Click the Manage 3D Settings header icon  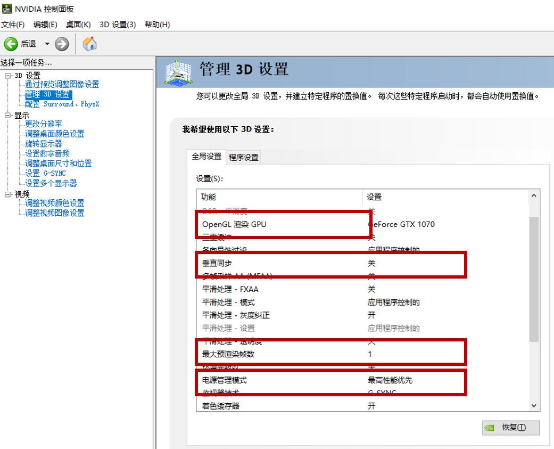point(178,72)
